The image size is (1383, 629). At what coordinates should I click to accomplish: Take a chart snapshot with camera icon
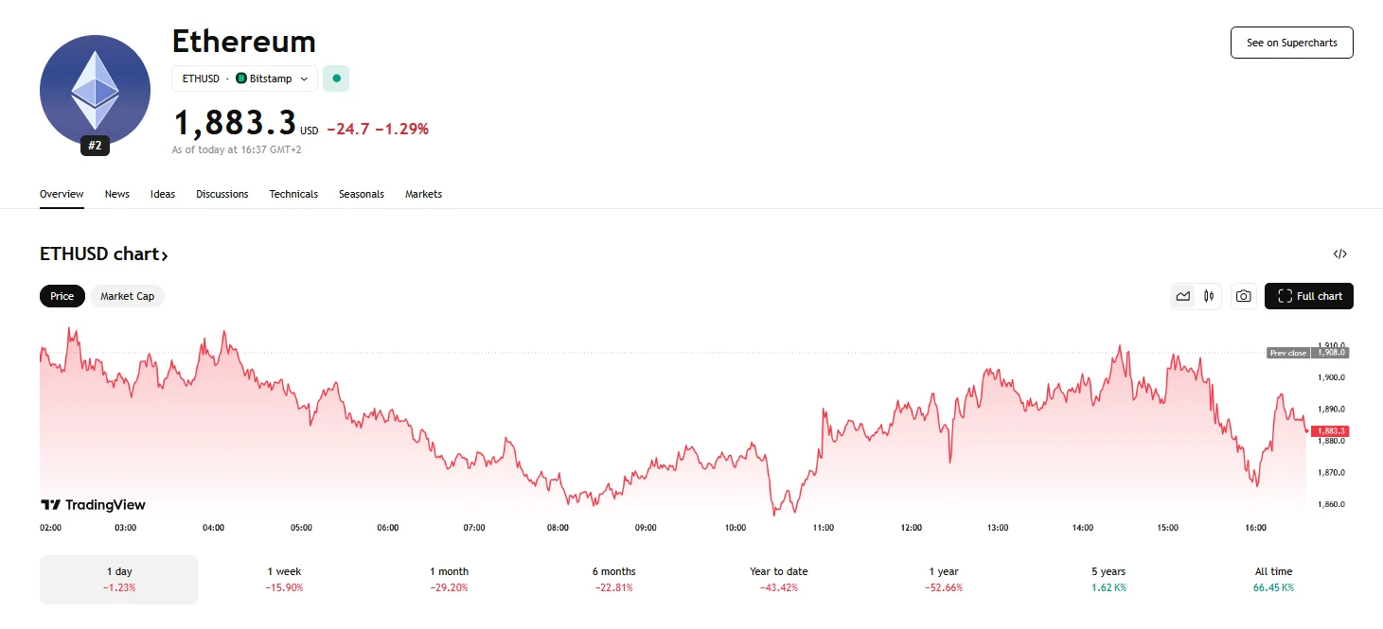(1244, 296)
